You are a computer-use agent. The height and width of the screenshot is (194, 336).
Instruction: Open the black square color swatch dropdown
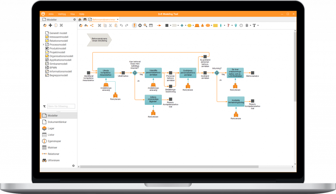[170, 25]
